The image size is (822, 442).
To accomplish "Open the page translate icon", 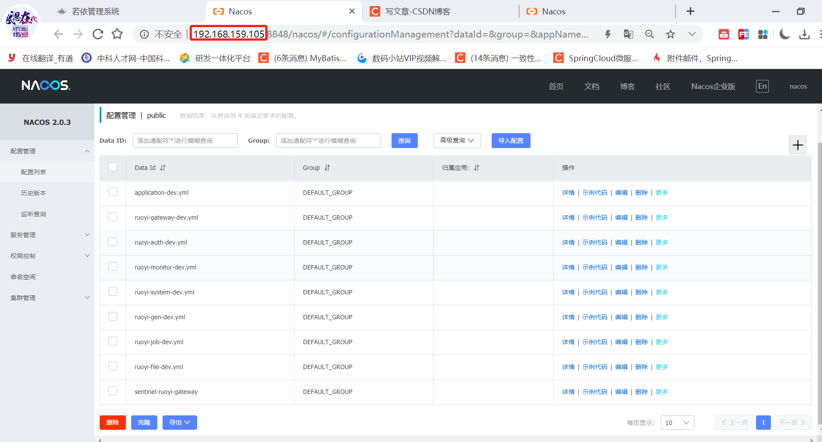I will tap(628, 34).
